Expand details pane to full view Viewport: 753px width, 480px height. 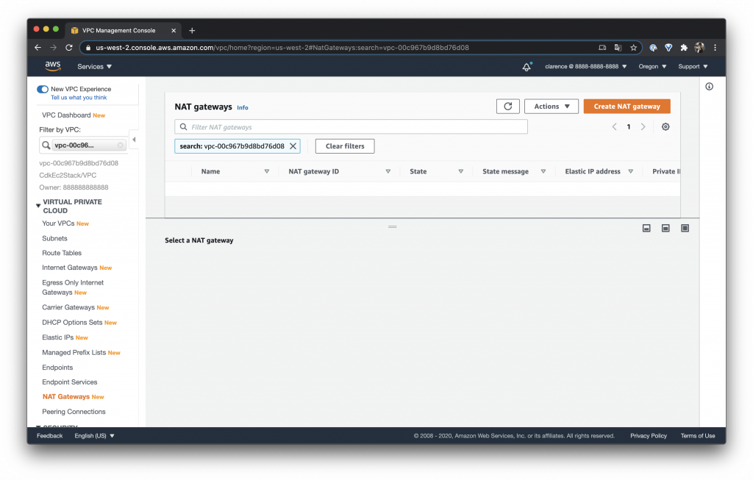(x=685, y=228)
